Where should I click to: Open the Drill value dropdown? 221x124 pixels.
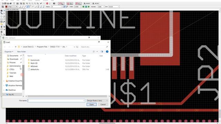tap(118, 7)
